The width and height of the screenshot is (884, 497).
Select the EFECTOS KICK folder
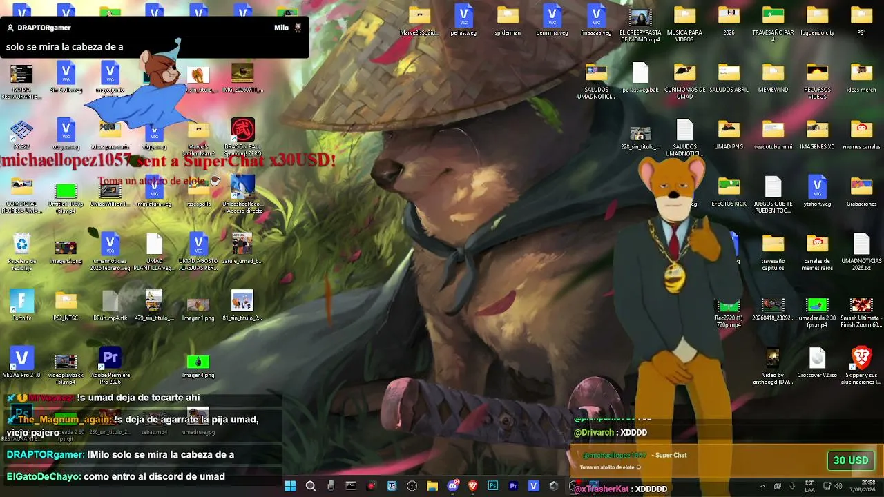click(x=729, y=192)
